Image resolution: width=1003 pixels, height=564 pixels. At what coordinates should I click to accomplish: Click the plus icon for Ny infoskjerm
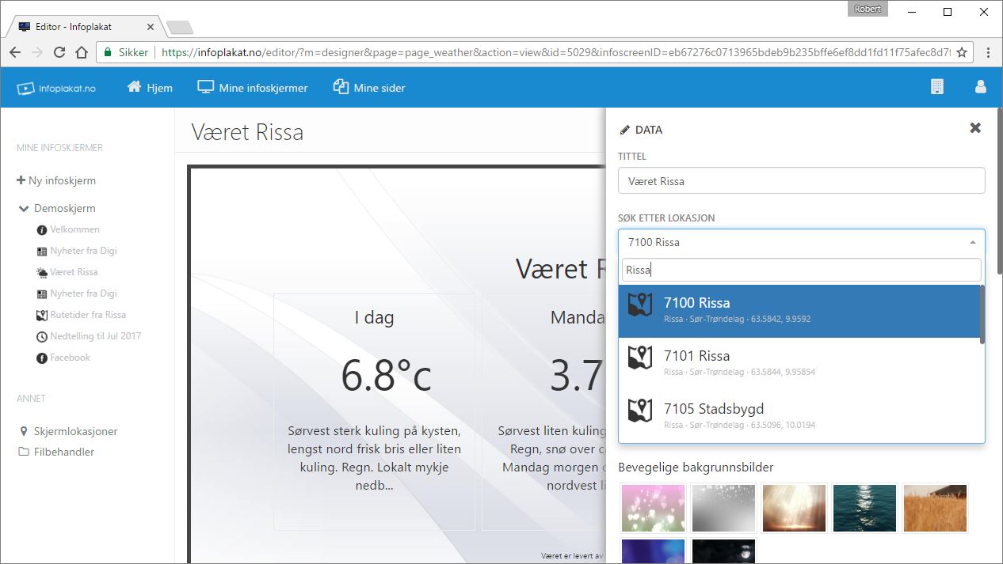21,180
